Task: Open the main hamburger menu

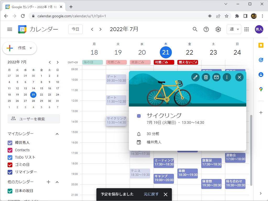Action: [x=9, y=29]
